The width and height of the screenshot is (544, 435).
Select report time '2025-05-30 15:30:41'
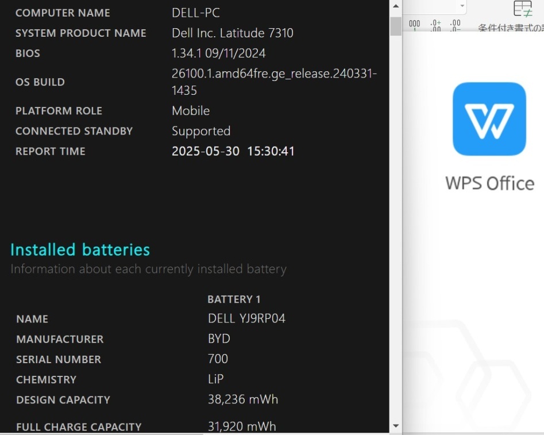(x=233, y=151)
